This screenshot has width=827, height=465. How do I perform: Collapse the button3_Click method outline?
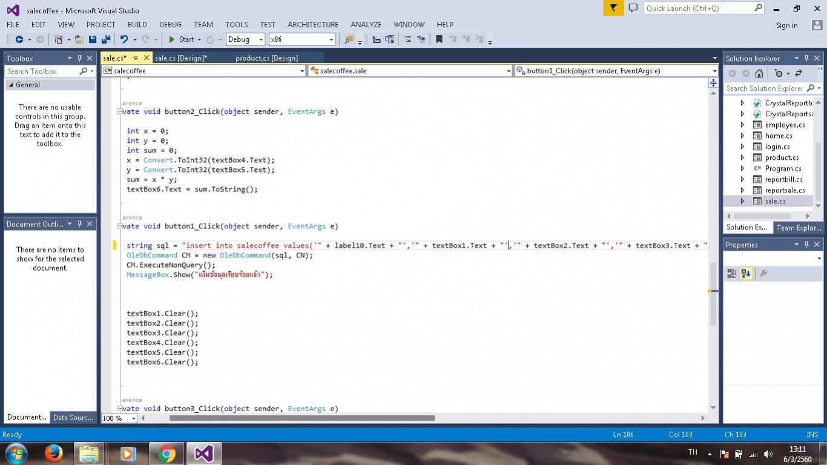(x=120, y=409)
